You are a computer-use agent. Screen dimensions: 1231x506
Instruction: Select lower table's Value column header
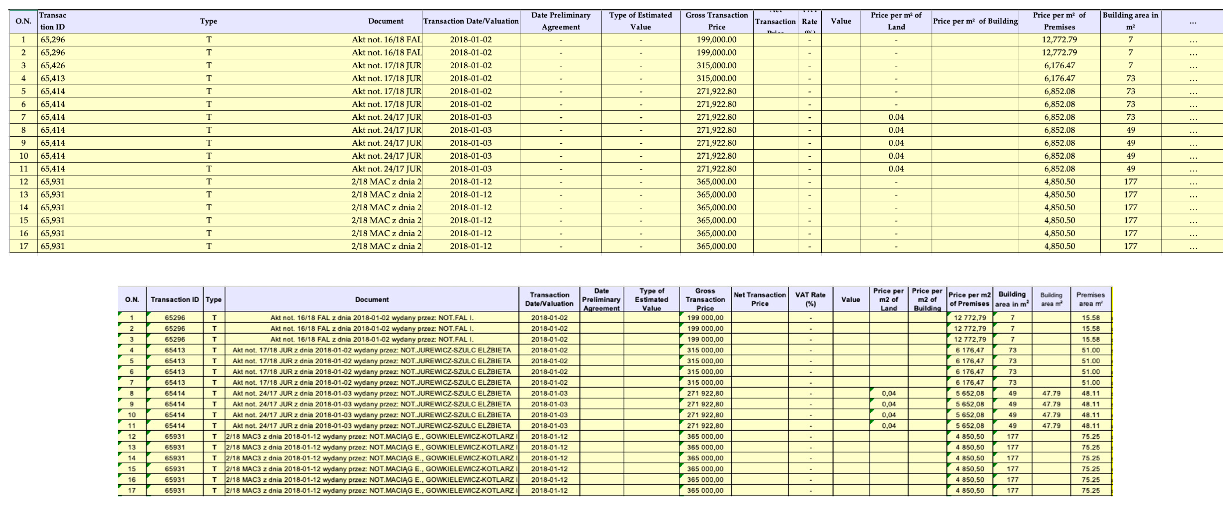851,299
